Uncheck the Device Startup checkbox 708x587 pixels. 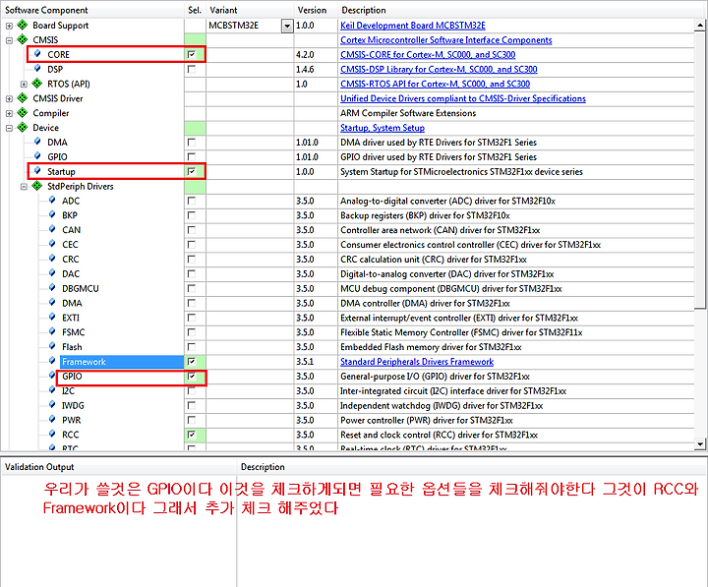pos(192,171)
